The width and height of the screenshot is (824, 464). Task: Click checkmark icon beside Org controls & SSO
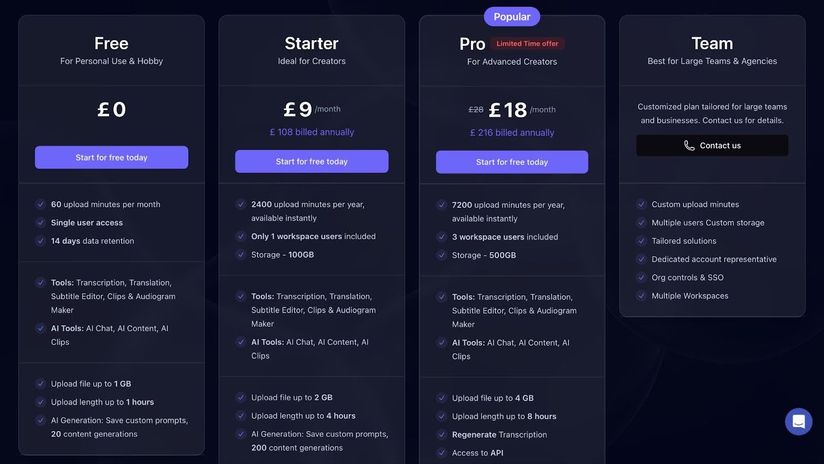(641, 278)
